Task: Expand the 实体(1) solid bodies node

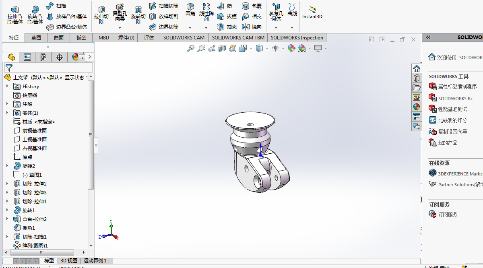Action: pyautogui.click(x=7, y=113)
